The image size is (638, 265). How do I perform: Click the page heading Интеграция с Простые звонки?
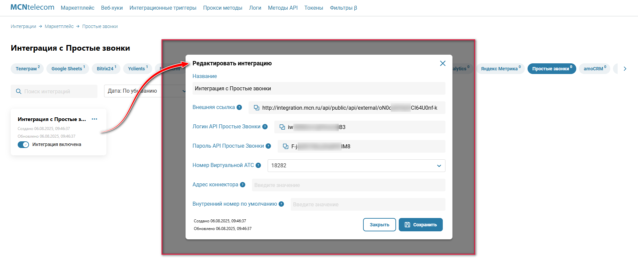click(x=70, y=48)
